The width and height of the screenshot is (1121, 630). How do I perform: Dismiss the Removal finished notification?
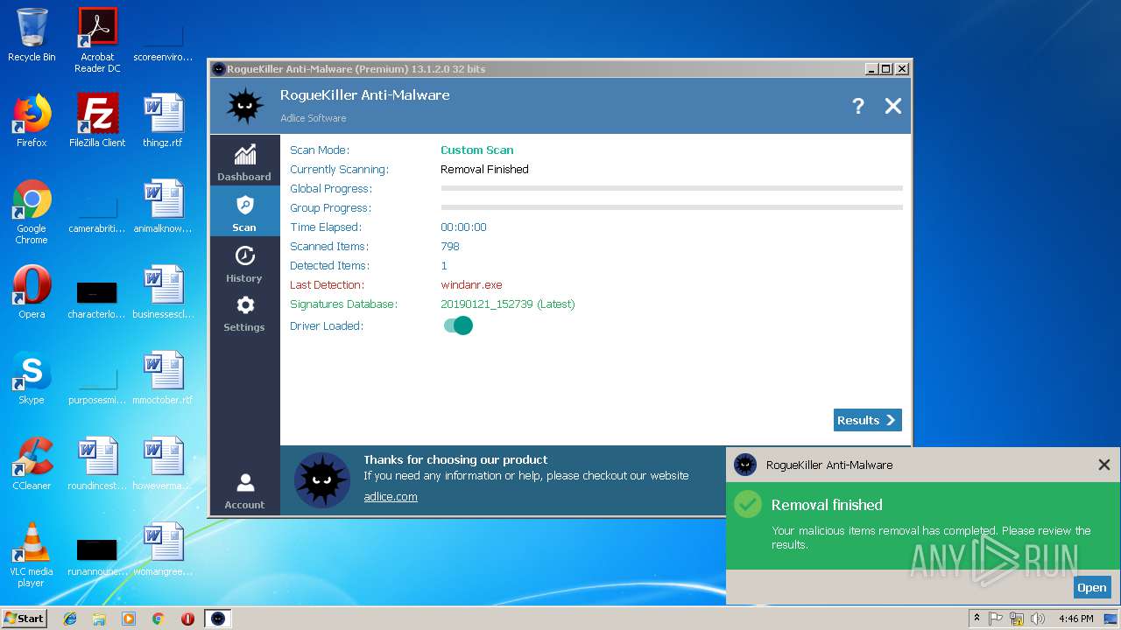[1104, 465]
